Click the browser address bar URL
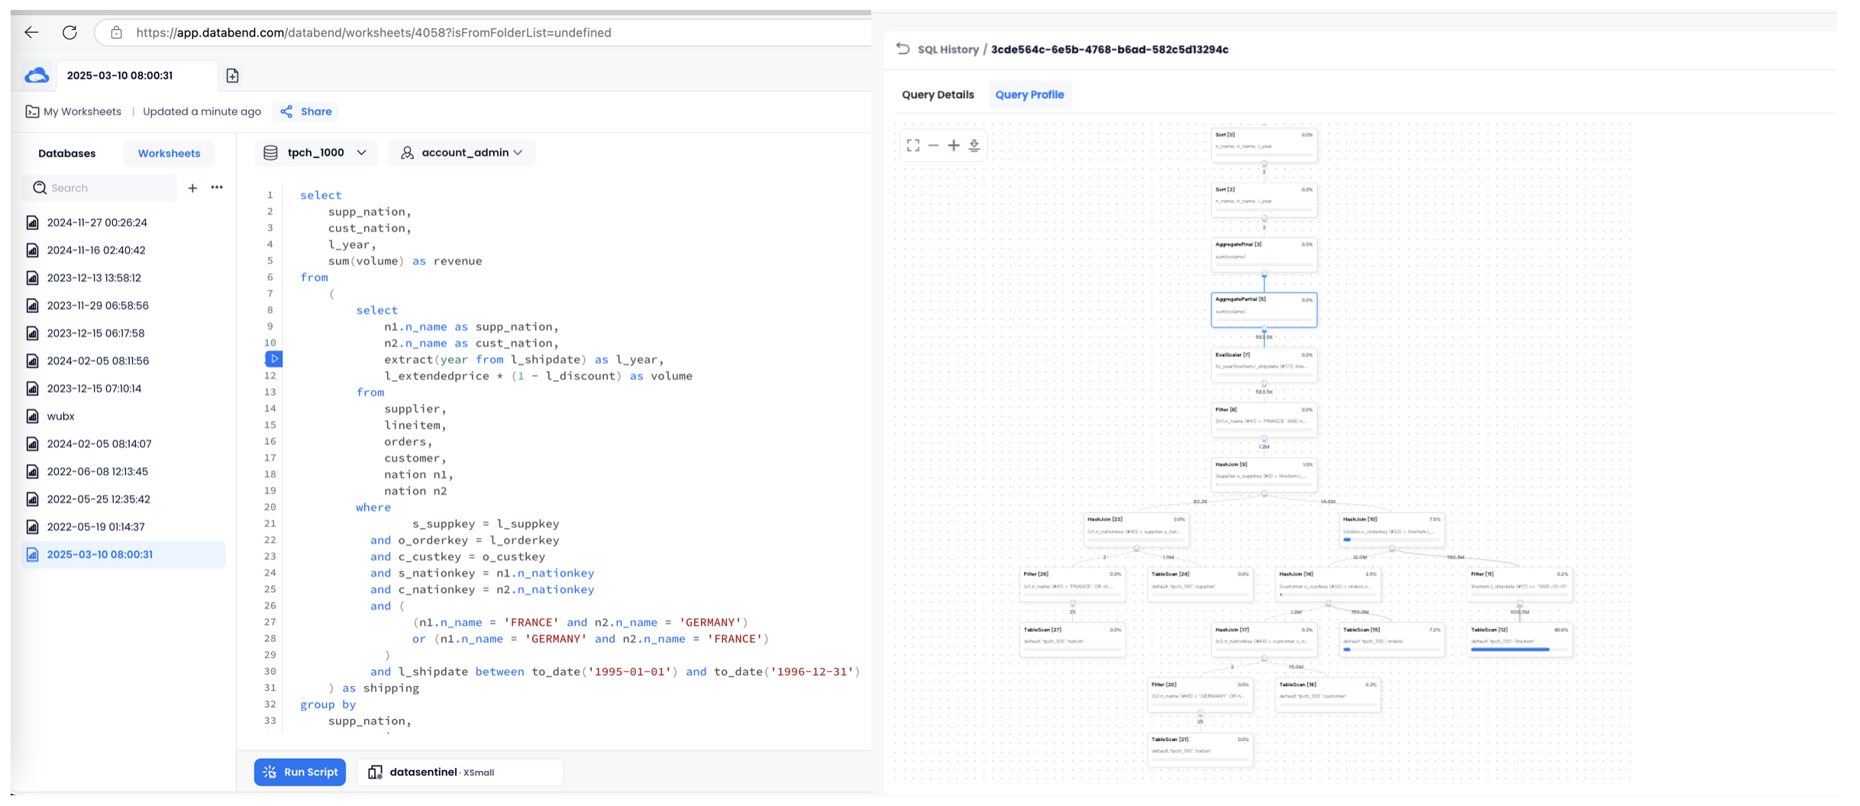This screenshot has width=1860, height=806. [x=373, y=33]
